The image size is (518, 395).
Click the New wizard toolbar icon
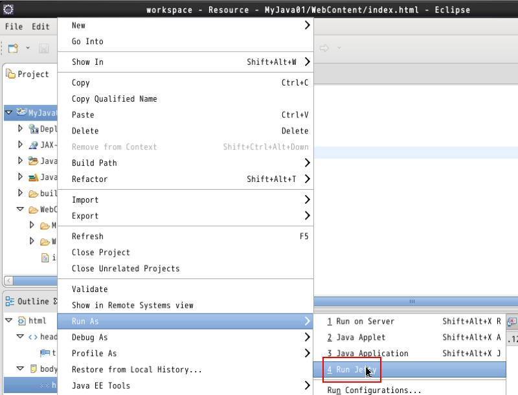(x=13, y=48)
